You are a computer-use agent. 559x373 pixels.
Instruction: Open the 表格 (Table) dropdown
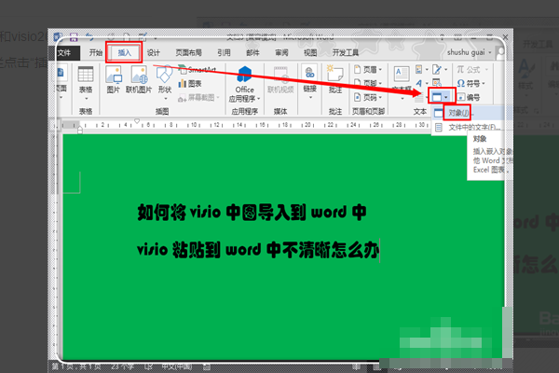tap(86, 84)
